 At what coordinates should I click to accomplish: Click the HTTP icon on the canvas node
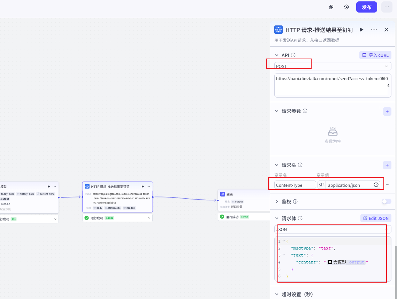pyautogui.click(x=87, y=186)
